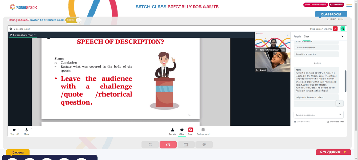Click the green screen share layout icon
The image size is (358, 160).
click(343, 29)
